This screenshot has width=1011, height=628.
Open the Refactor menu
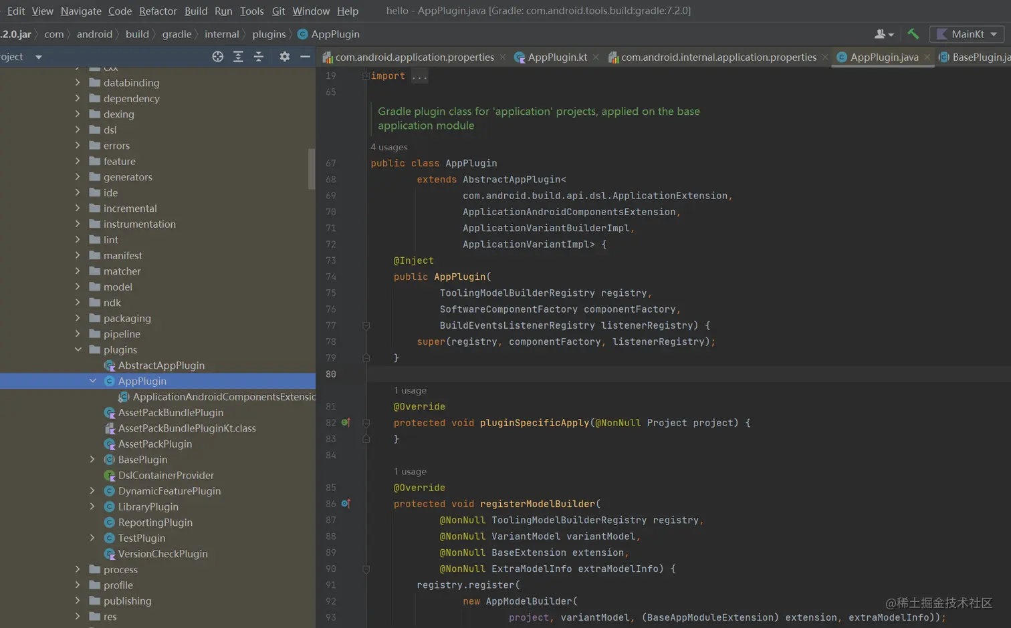(158, 11)
